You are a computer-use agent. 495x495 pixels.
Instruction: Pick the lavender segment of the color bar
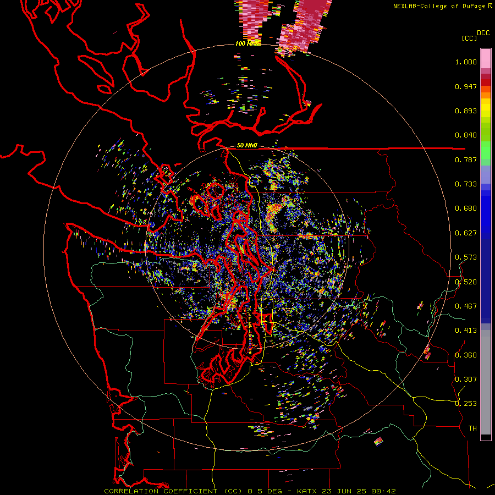click(x=486, y=174)
